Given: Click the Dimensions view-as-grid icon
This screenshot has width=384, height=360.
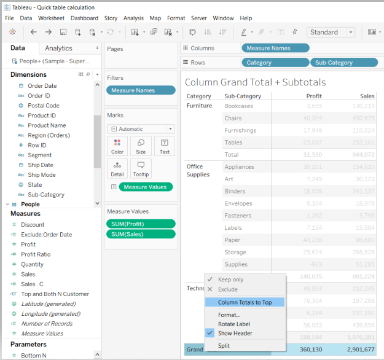Looking at the screenshot, I should 80,74.
